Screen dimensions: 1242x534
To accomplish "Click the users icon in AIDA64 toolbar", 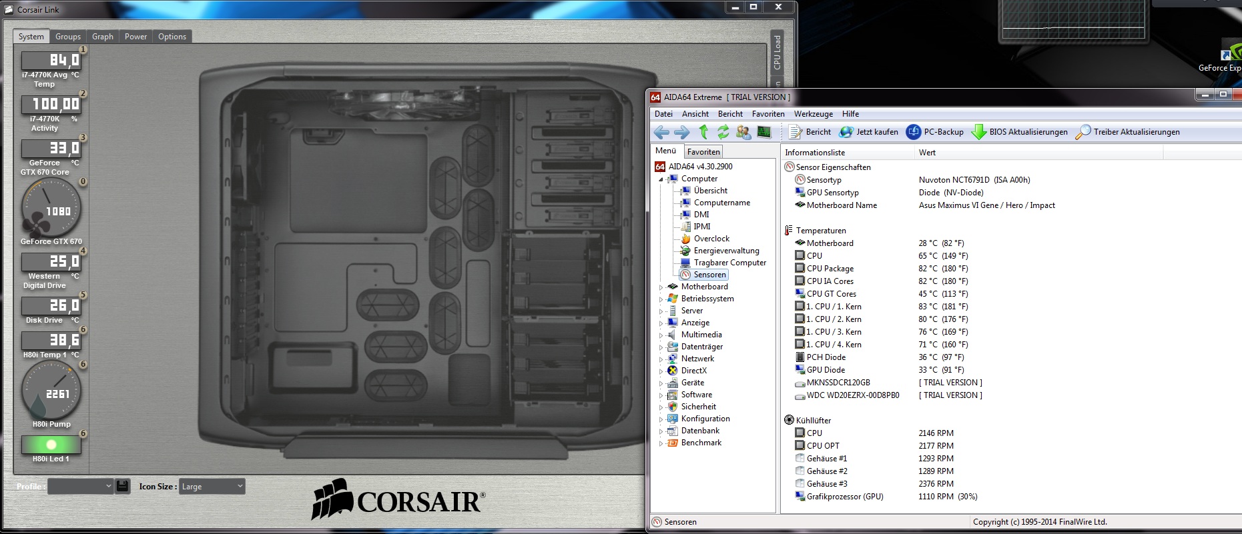I will pyautogui.click(x=743, y=132).
